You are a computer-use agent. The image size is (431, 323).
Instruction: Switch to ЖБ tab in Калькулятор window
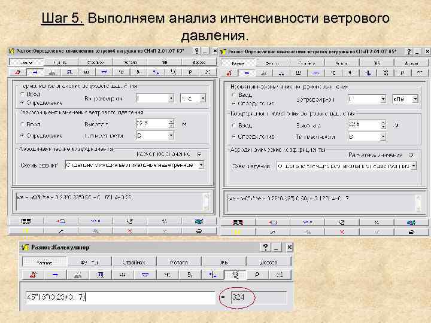coord(224,263)
